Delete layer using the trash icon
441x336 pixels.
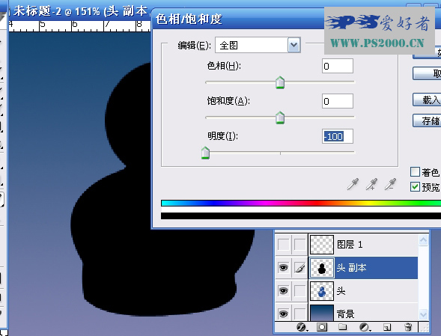(408, 327)
